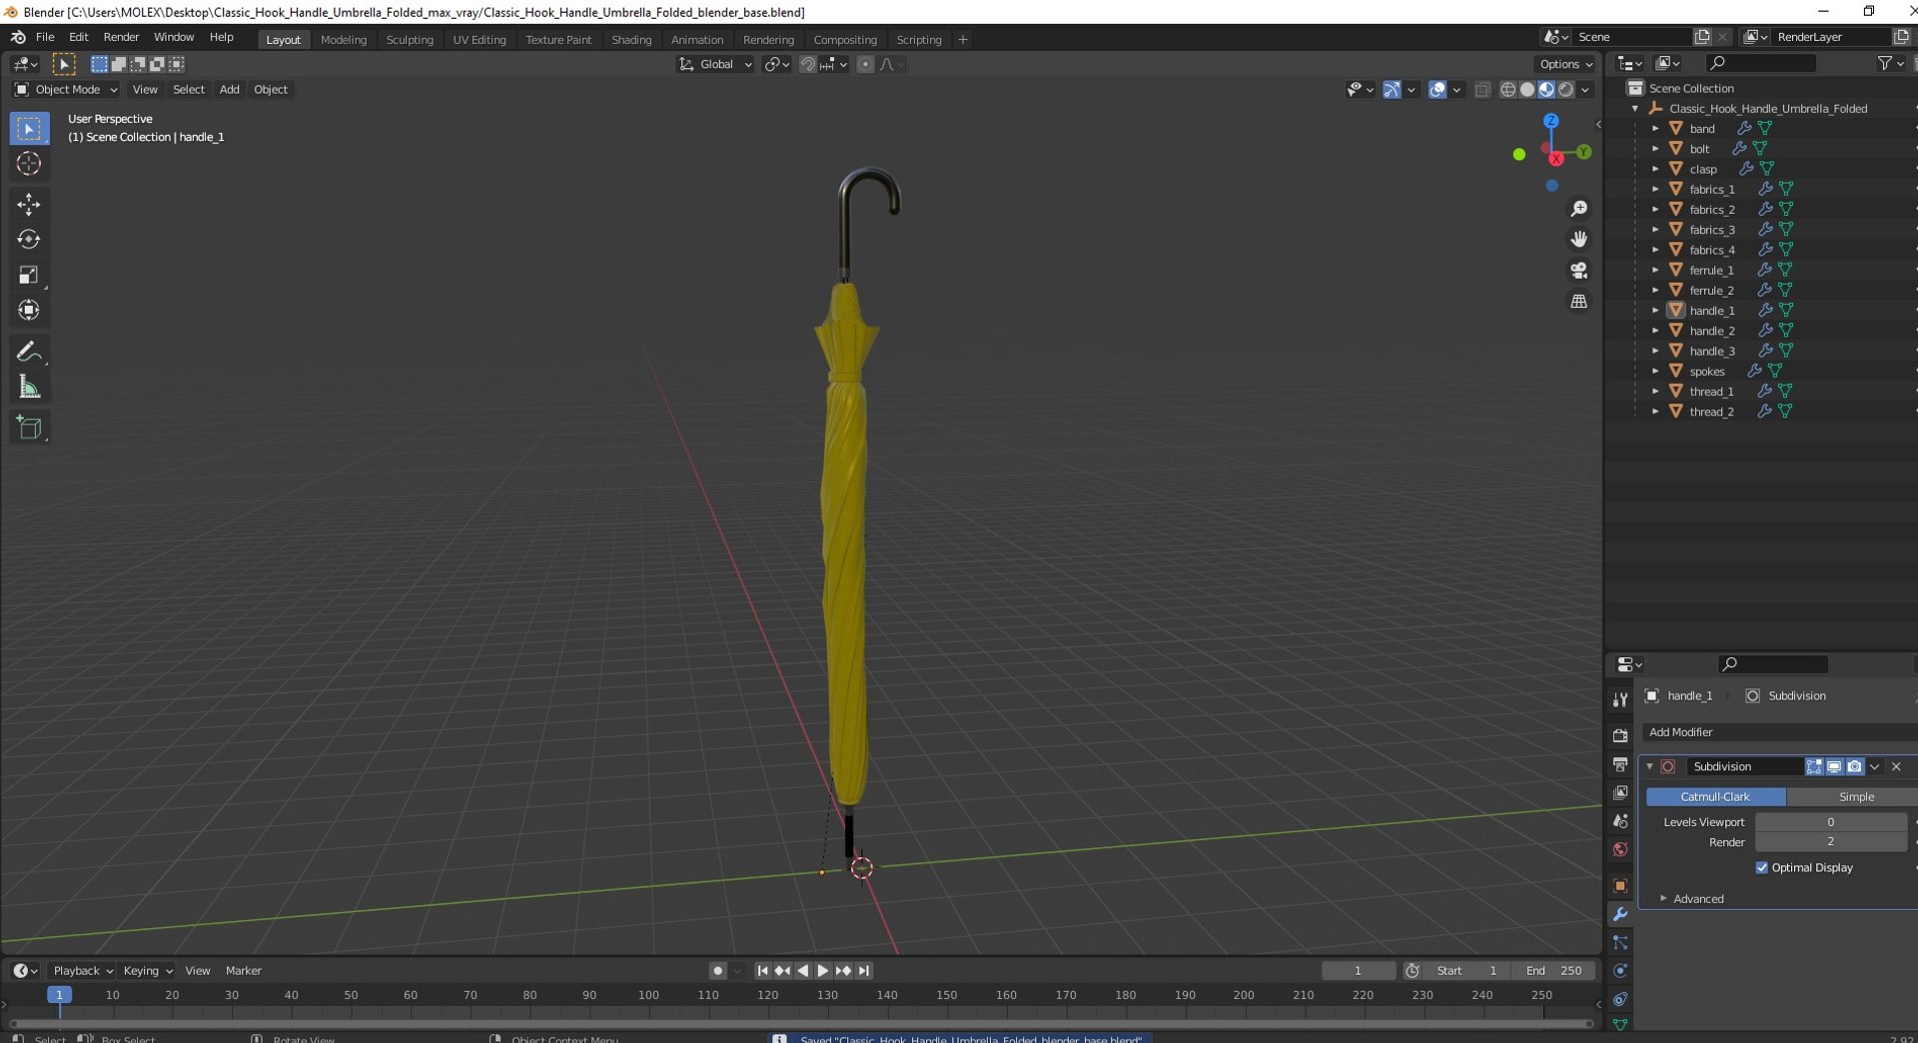Activate the Select Box tool
The width and height of the screenshot is (1918, 1043).
(29, 129)
